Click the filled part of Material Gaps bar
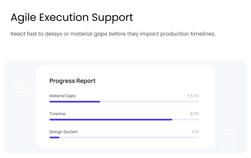Image resolution: width=251 pixels, height=158 pixels. pos(75,102)
